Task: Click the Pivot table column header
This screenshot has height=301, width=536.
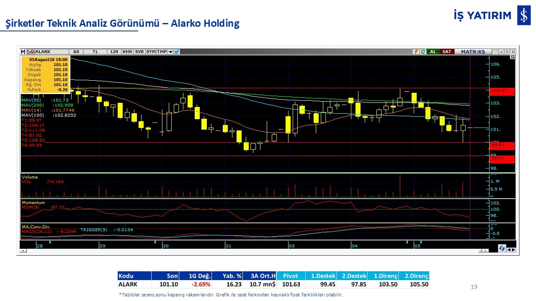Action: coord(291,276)
